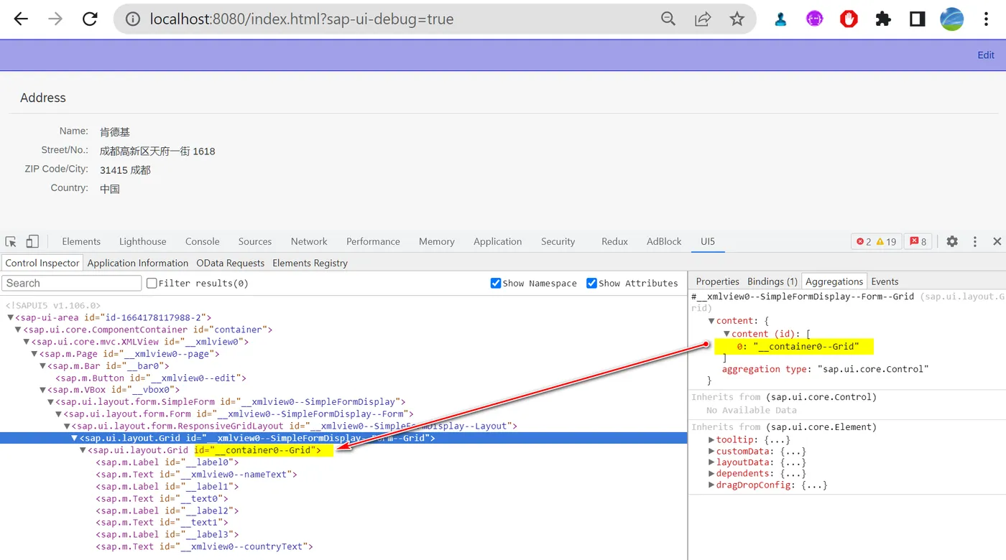The height and width of the screenshot is (560, 1006).
Task: Focus the control tree Search field
Action: pyautogui.click(x=72, y=283)
